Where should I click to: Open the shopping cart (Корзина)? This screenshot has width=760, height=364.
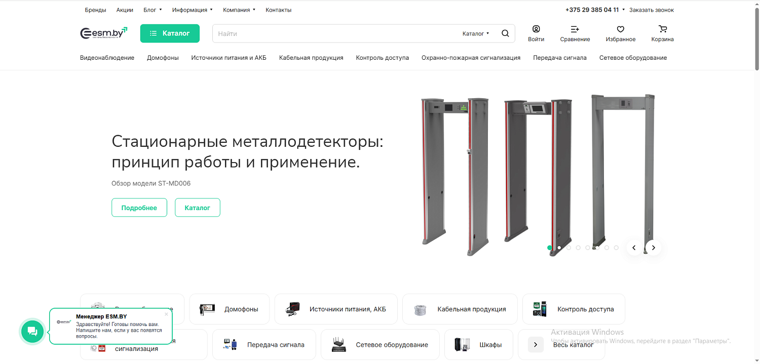pyautogui.click(x=662, y=33)
